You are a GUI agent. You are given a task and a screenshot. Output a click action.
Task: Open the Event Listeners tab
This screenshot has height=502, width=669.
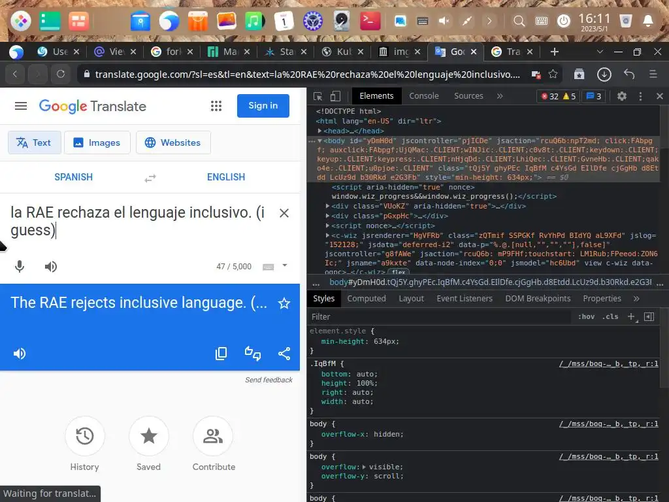coord(465,298)
